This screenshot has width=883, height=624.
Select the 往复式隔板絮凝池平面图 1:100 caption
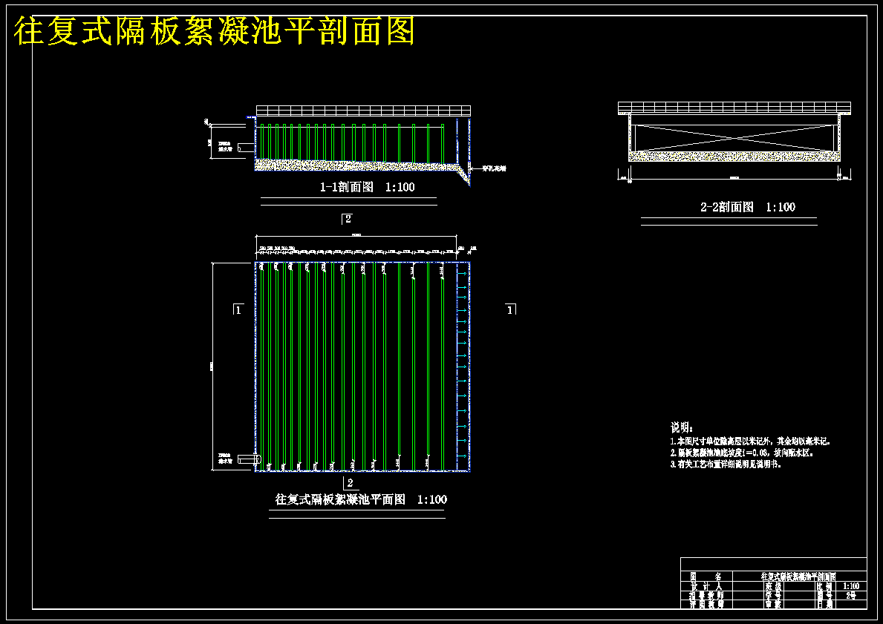coord(361,499)
